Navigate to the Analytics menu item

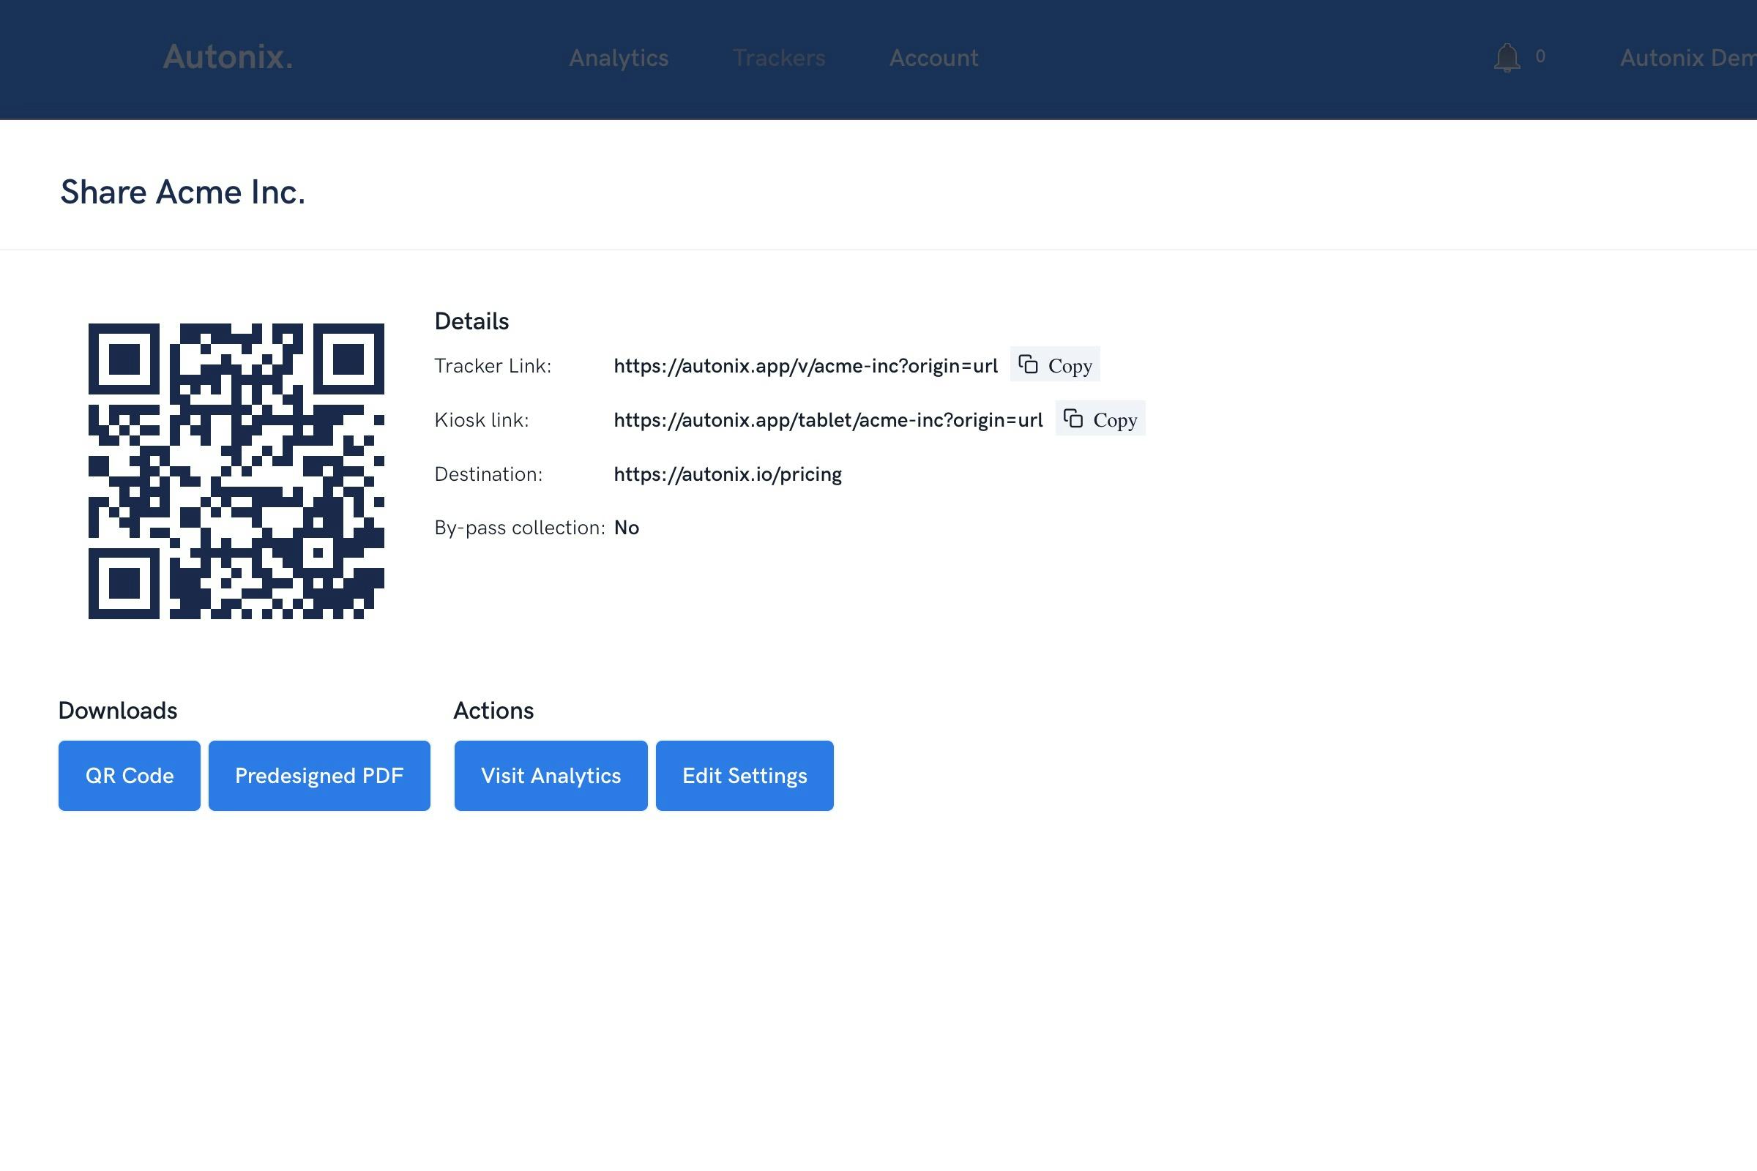click(619, 58)
